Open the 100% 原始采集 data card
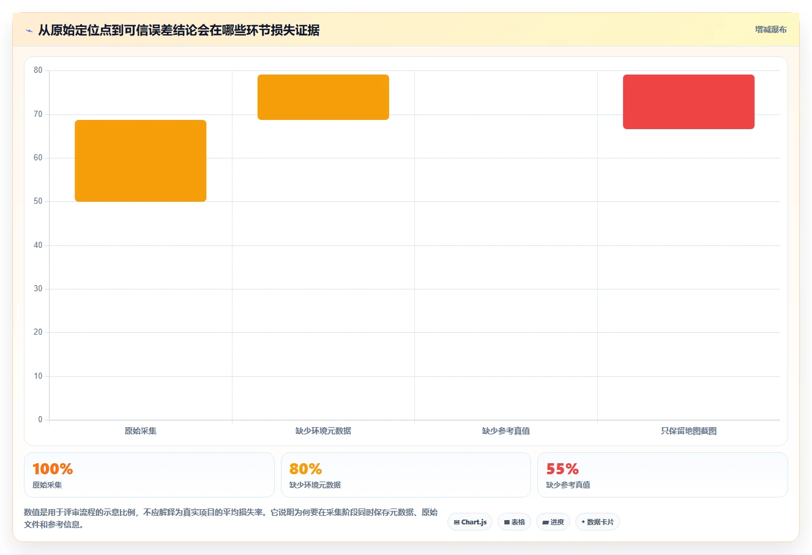 [x=149, y=475]
